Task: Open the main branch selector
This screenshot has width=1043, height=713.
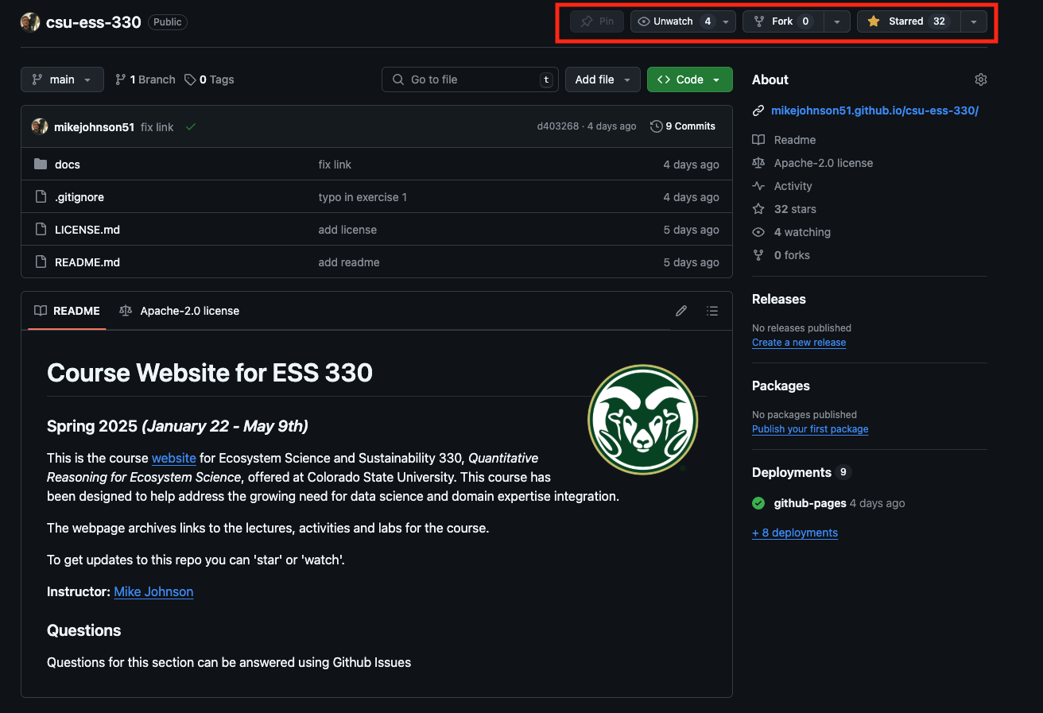Action: (x=62, y=79)
